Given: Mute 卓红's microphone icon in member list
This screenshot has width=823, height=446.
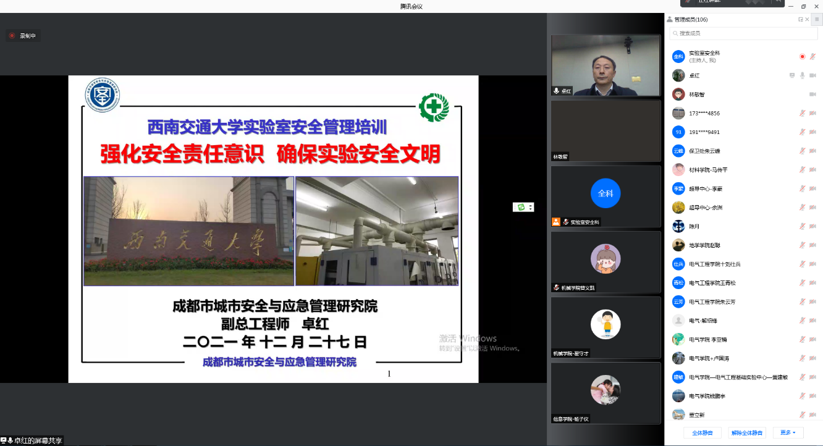Looking at the screenshot, I should click(802, 75).
